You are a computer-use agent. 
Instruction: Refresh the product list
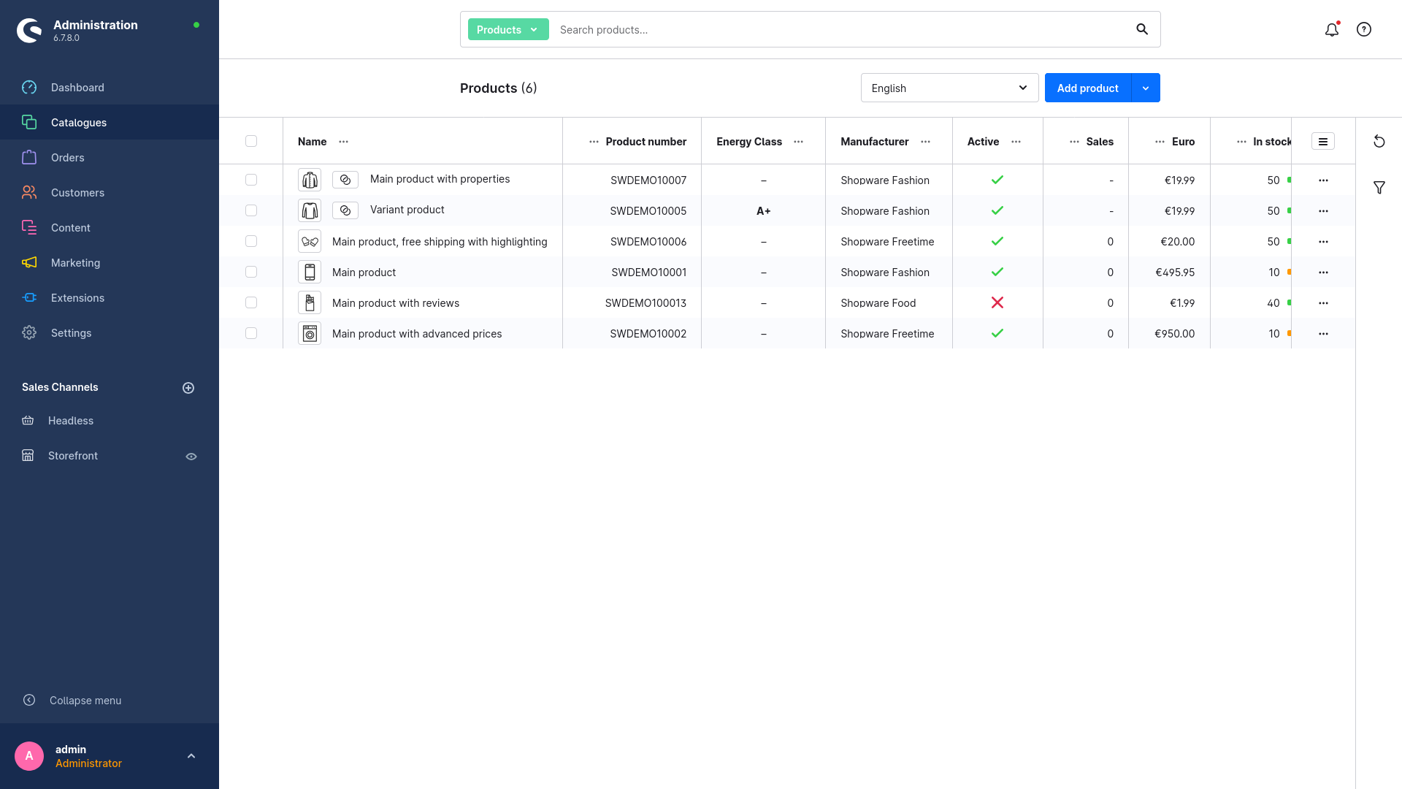click(x=1379, y=142)
